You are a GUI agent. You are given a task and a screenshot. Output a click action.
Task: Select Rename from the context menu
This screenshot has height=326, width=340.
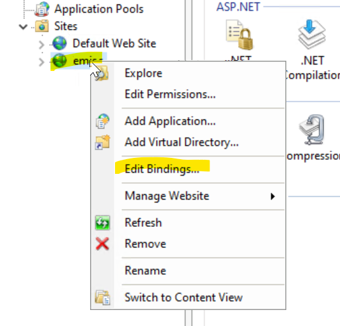click(x=145, y=270)
